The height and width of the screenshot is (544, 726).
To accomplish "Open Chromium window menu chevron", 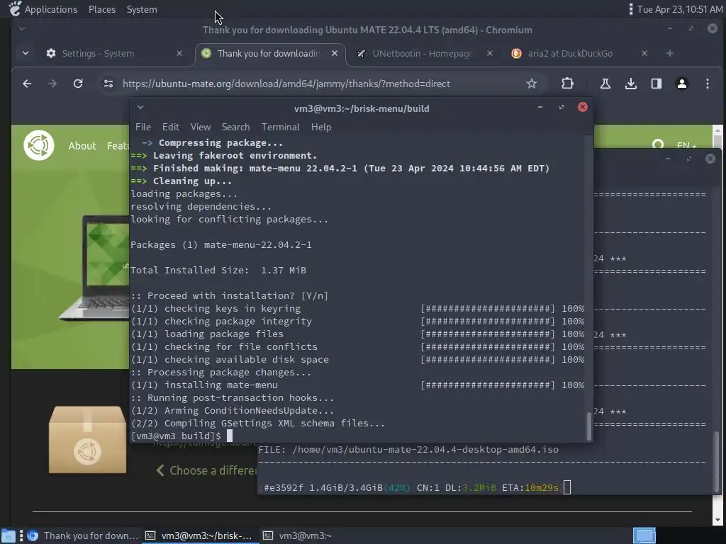I will click(x=22, y=28).
